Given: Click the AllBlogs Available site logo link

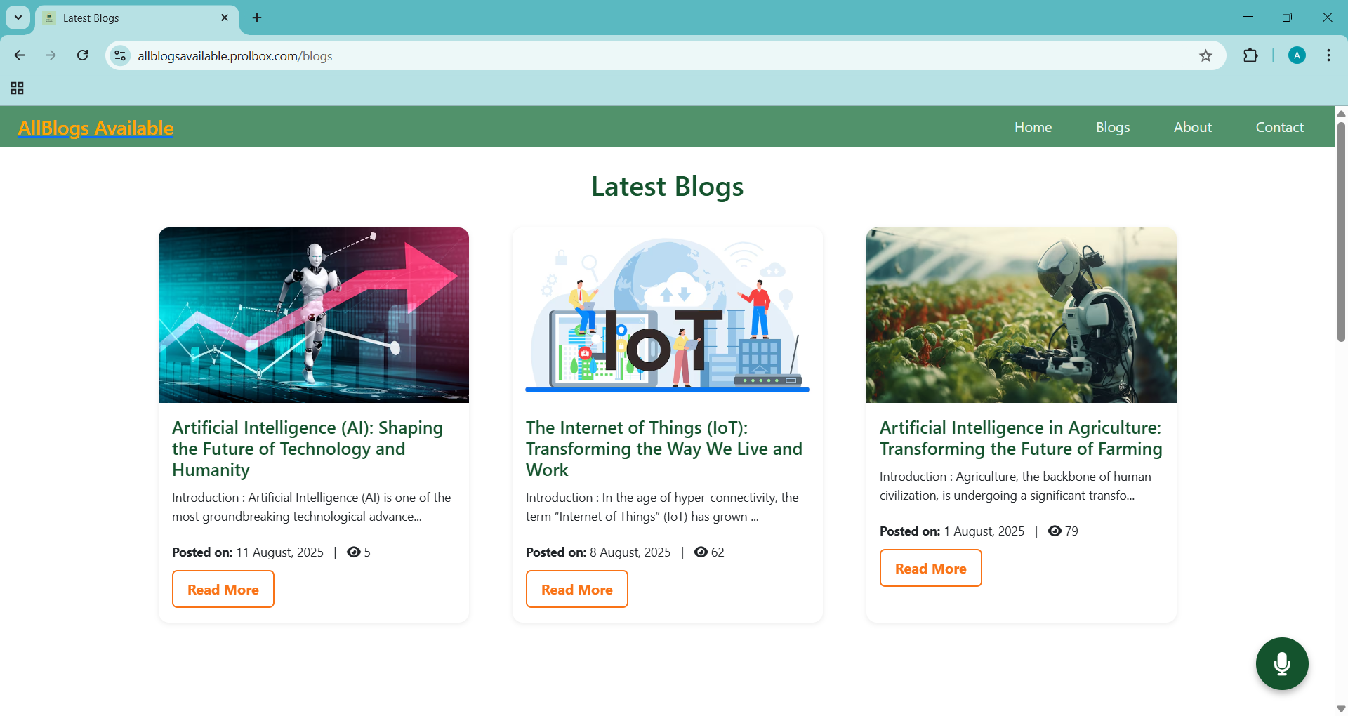Looking at the screenshot, I should point(95,128).
